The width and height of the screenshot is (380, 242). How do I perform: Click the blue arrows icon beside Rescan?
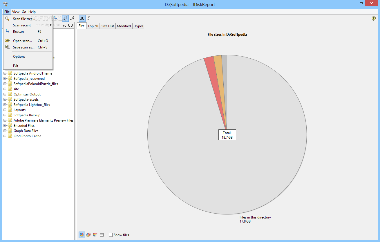click(x=7, y=31)
